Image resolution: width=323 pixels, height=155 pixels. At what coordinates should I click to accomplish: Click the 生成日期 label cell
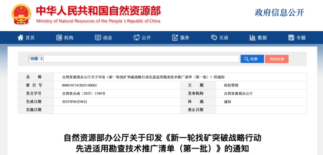36,102
